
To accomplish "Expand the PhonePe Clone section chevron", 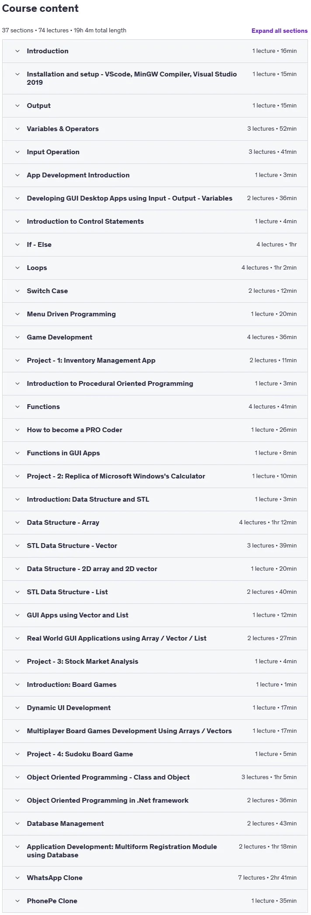I will pyautogui.click(x=17, y=901).
